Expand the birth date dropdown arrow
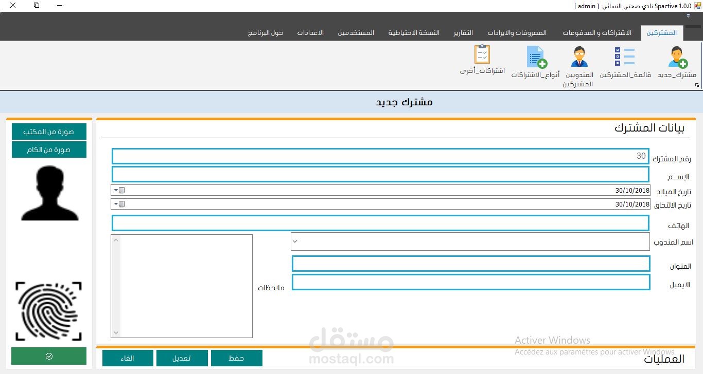Screen dimensions: 703x374 coord(115,190)
